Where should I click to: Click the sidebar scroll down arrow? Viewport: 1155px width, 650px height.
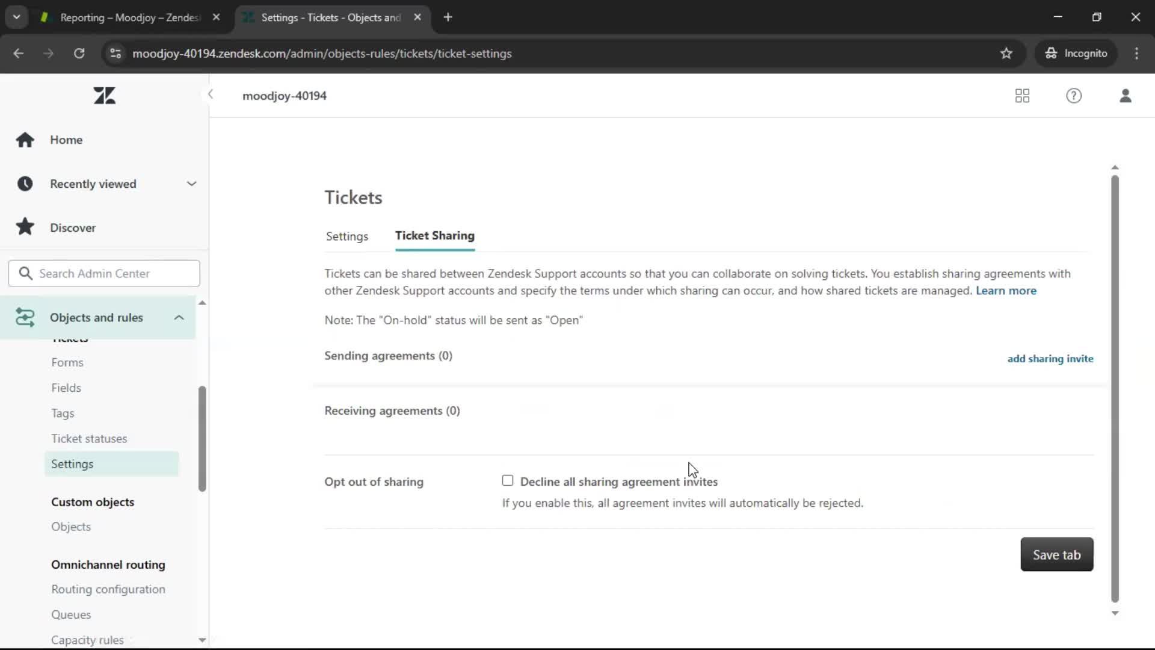coord(202,640)
